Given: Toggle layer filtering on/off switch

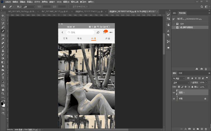Looking at the screenshot, I should click(207, 78).
